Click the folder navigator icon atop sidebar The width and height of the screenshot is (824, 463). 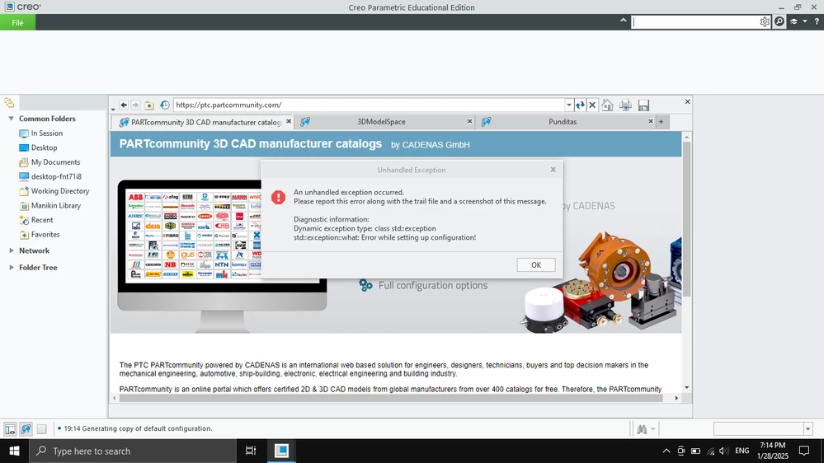pyautogui.click(x=9, y=103)
